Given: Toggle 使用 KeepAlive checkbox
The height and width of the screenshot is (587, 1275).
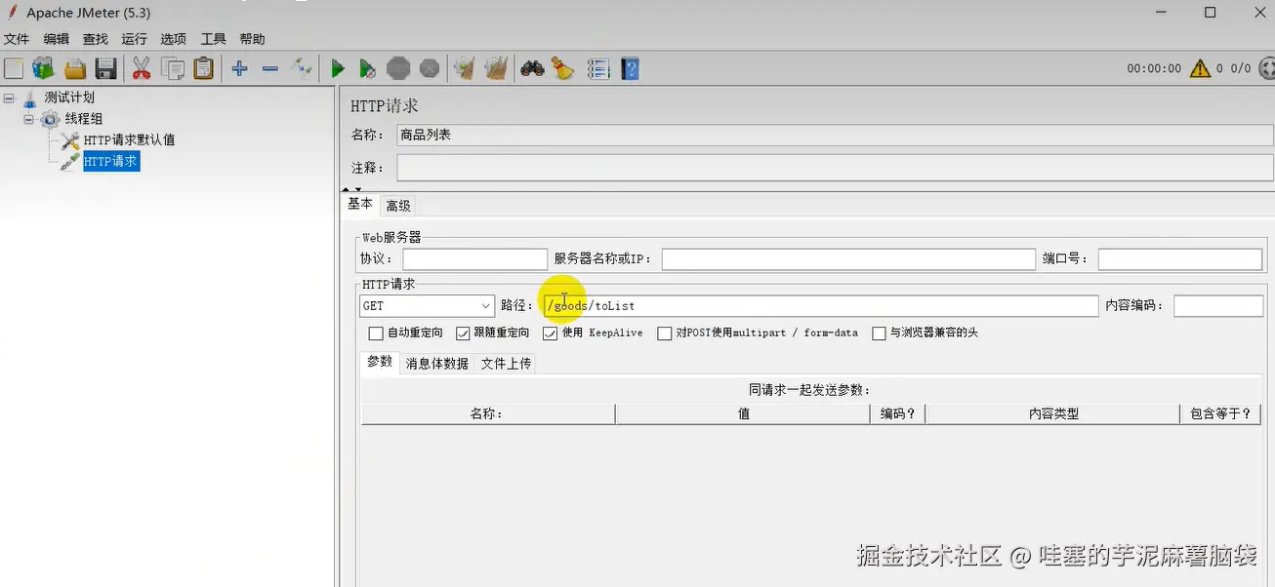Looking at the screenshot, I should click(x=551, y=333).
